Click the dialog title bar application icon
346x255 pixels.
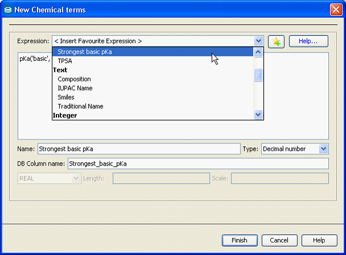7,10
